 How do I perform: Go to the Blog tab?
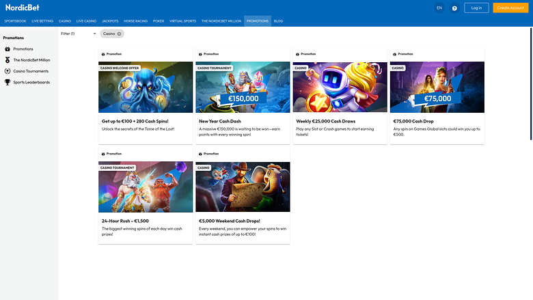pyautogui.click(x=278, y=21)
